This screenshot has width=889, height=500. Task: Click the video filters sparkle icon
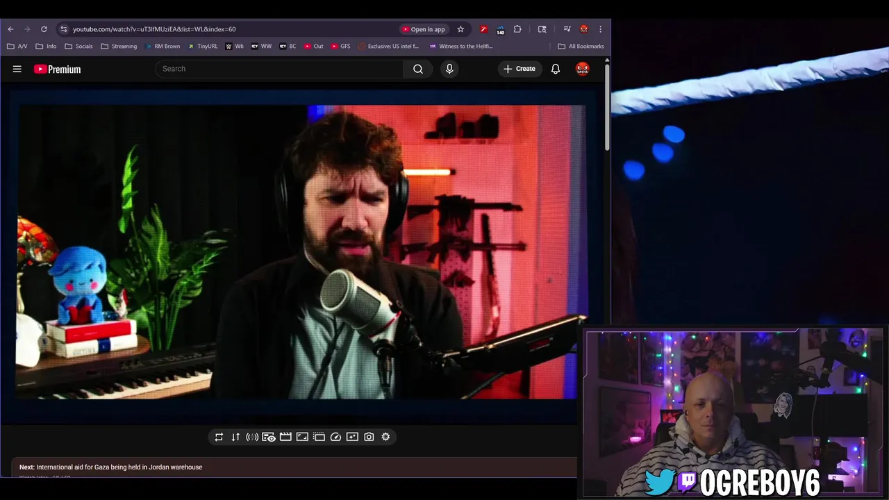pos(352,437)
